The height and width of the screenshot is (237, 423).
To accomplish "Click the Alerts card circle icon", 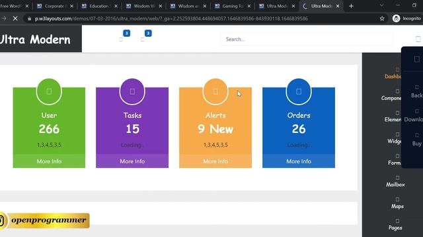I will point(215,92).
